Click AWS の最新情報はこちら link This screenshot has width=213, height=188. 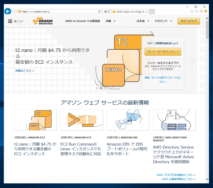178,179
